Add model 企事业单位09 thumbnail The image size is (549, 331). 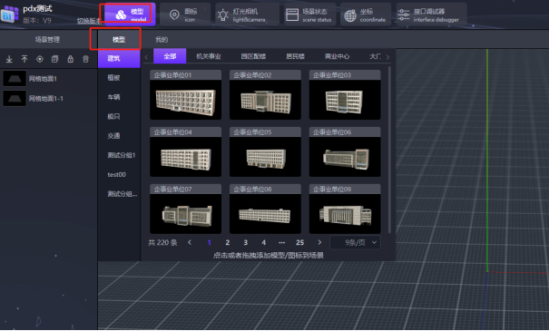coord(345,214)
